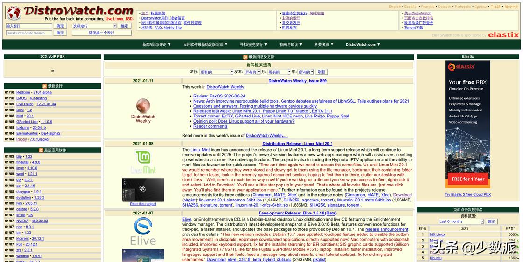523x262 pixels.
Task: Click 确定 beside the 输入发行 field
Action: tap(60, 26)
